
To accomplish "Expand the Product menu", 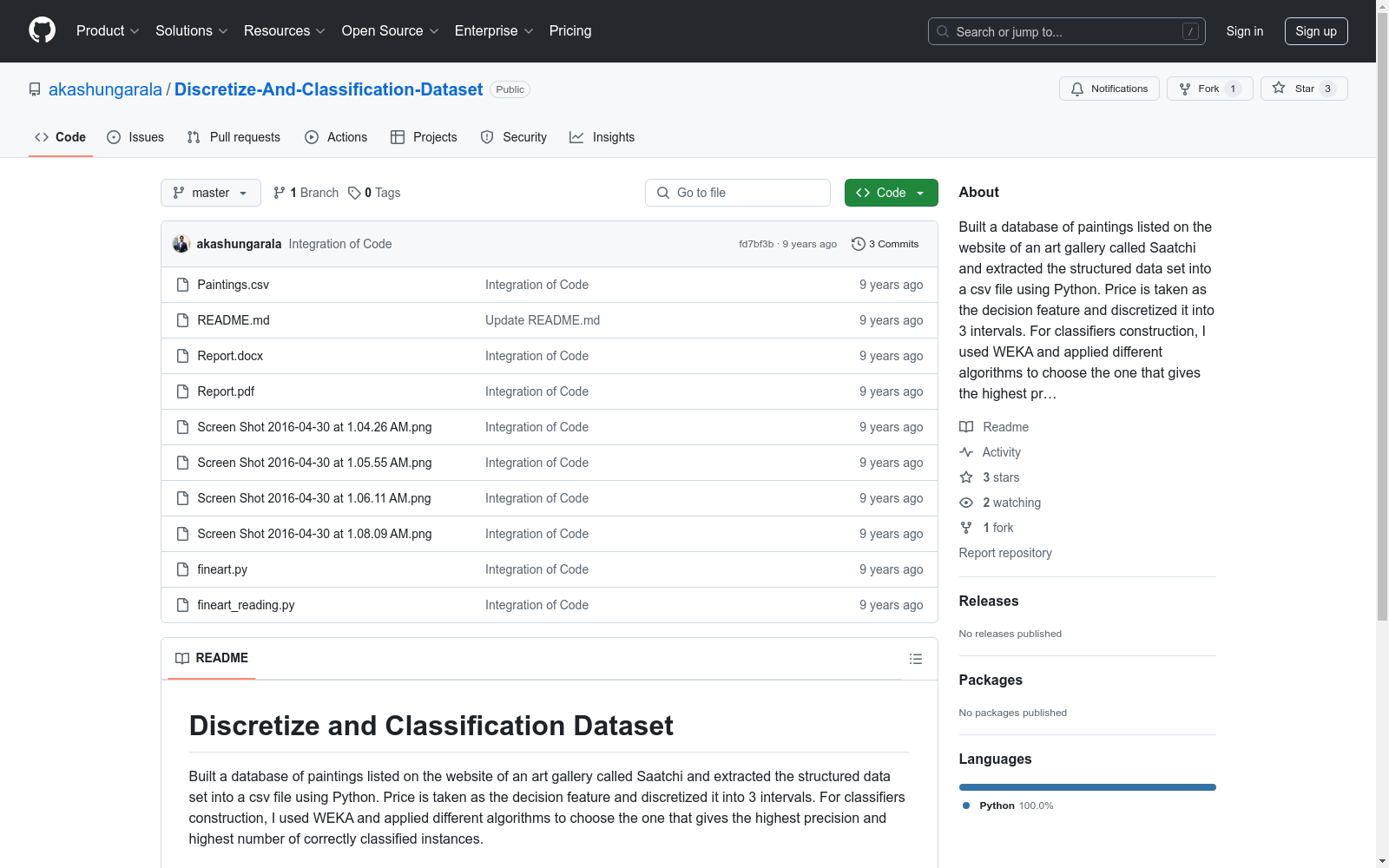I will tap(108, 30).
